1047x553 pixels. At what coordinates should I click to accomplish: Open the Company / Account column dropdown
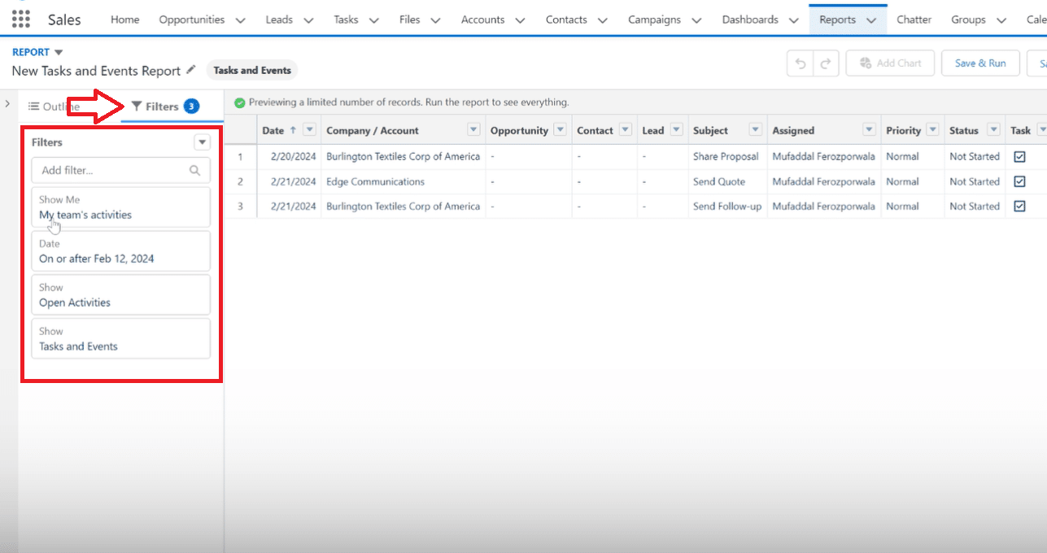coord(473,130)
